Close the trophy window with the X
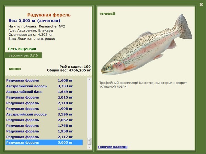Image resolution: width=206 pixels, height=154 pixels. point(201,5)
